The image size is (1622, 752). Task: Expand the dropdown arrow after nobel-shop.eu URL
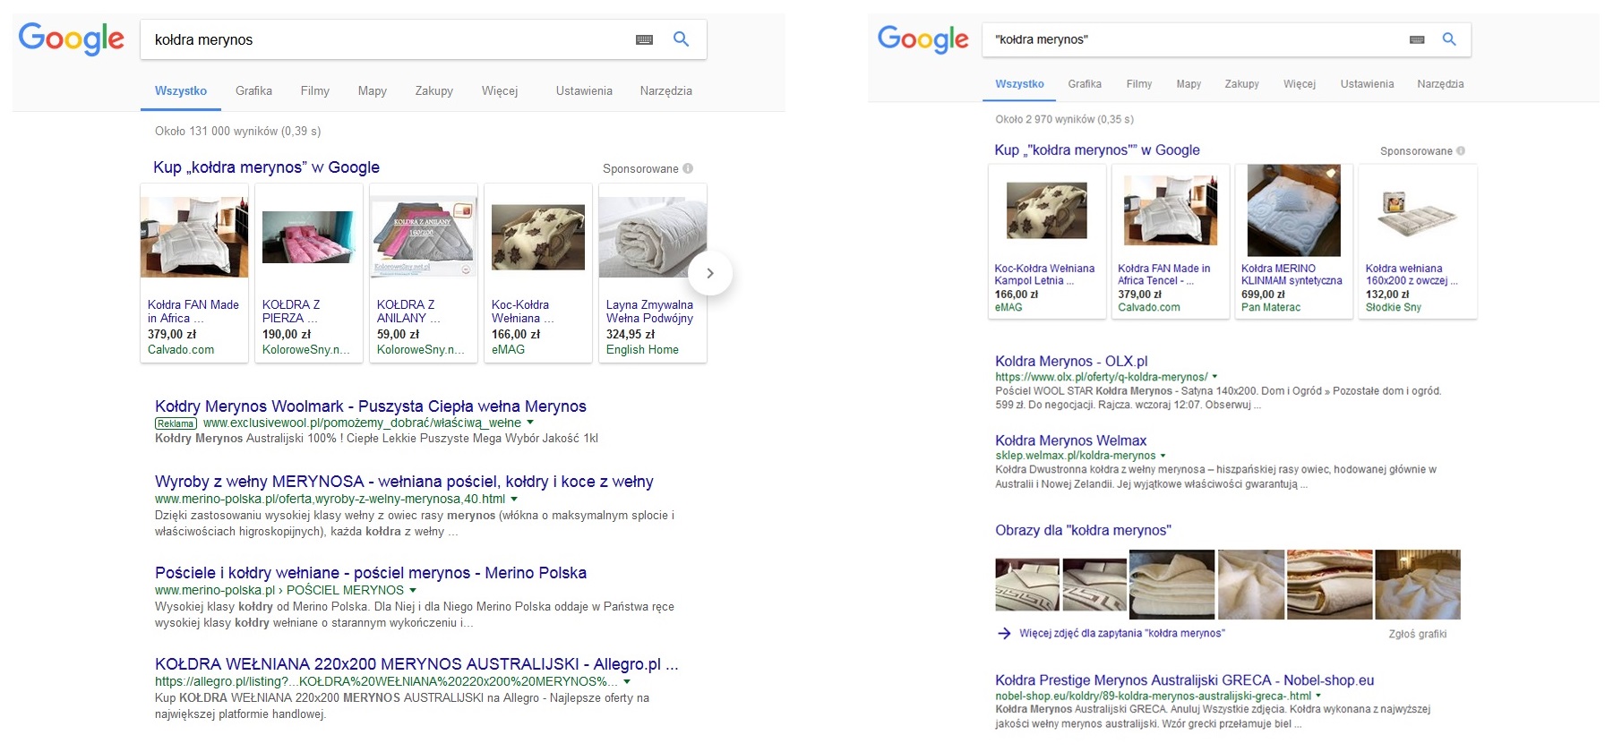tap(1318, 696)
